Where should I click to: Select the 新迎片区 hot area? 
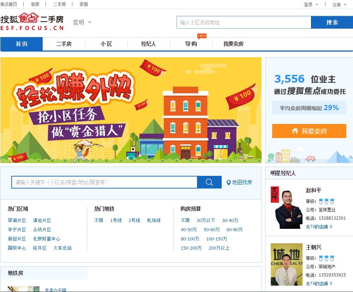click(x=17, y=239)
